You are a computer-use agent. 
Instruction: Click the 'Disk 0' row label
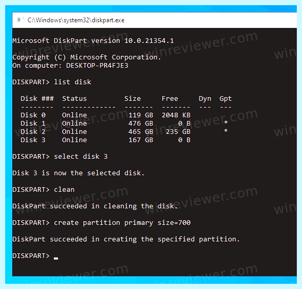tap(33, 115)
